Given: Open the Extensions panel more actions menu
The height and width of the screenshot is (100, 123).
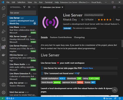Looking at the screenshot, I should point(34,7).
